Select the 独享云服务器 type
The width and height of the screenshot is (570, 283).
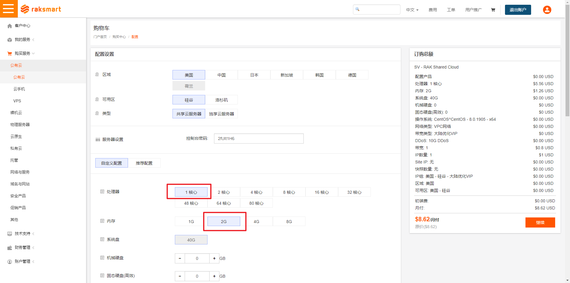[x=221, y=114]
